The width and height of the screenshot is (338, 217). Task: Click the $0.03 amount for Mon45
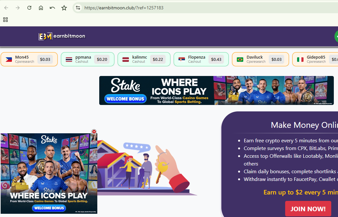point(45,59)
